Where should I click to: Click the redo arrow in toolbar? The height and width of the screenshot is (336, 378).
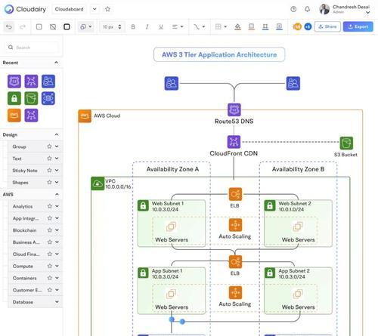23,26
